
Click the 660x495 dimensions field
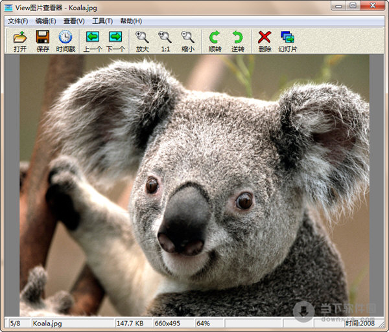(x=174, y=324)
